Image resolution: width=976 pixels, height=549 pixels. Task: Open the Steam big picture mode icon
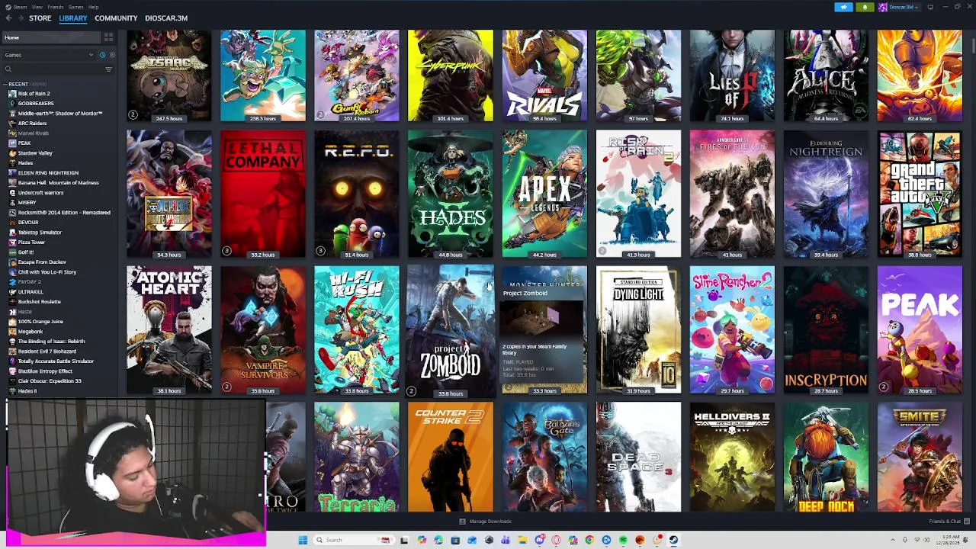point(930,7)
